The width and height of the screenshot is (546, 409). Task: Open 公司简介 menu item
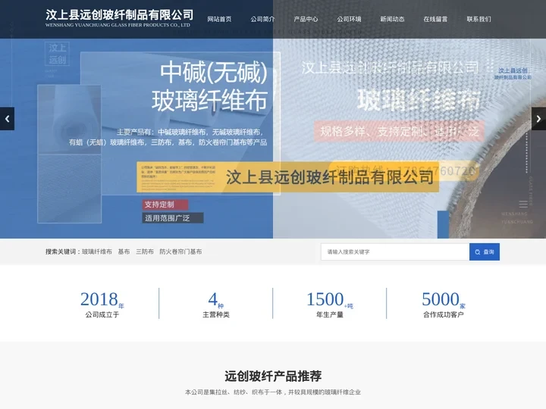262,19
